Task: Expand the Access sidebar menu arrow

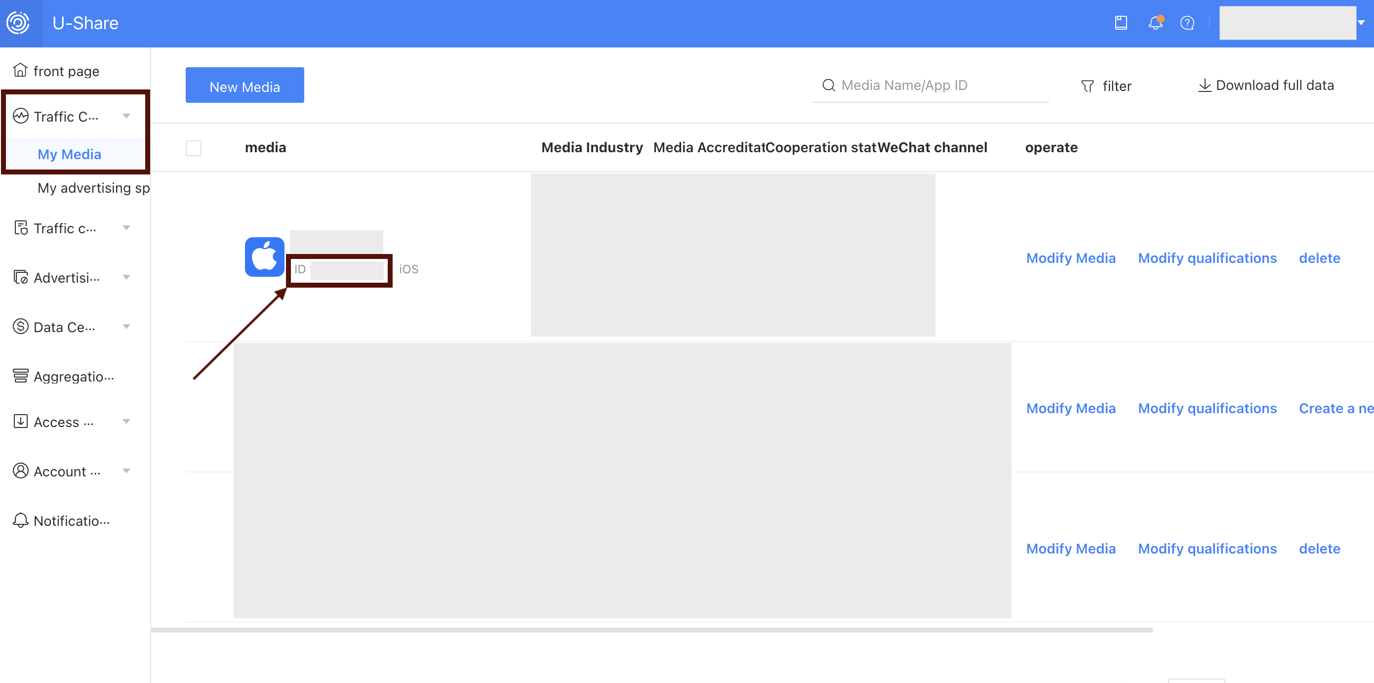Action: [126, 422]
